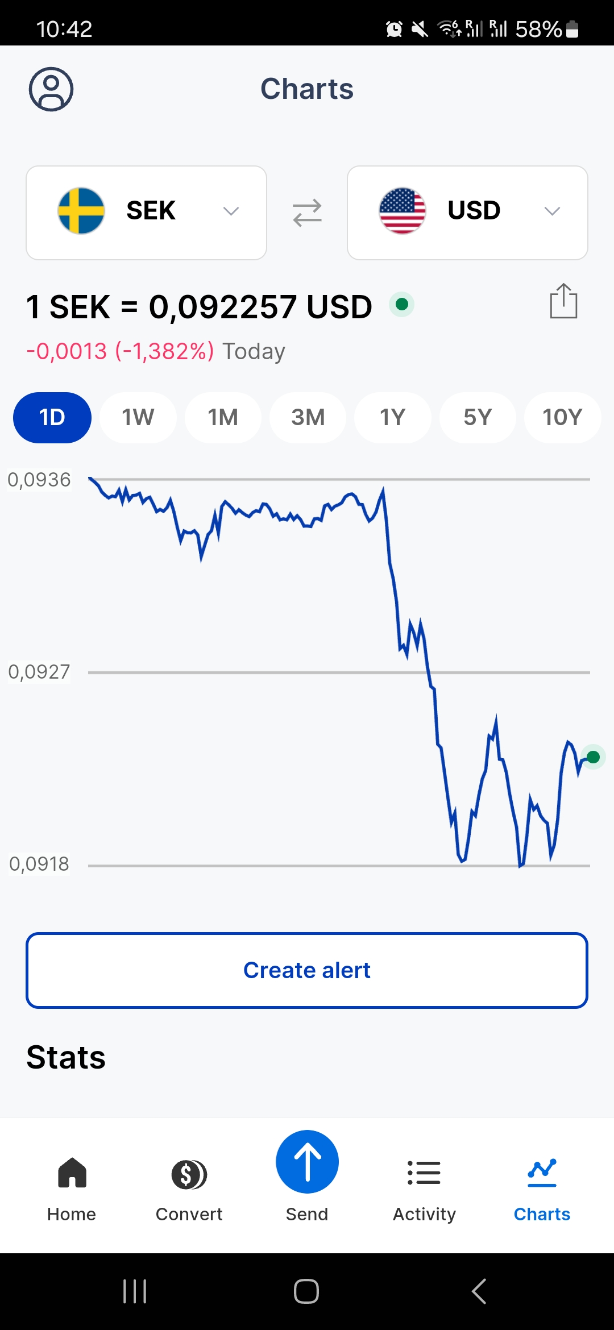
Task: Swap SEK and USD currencies
Action: point(307,213)
